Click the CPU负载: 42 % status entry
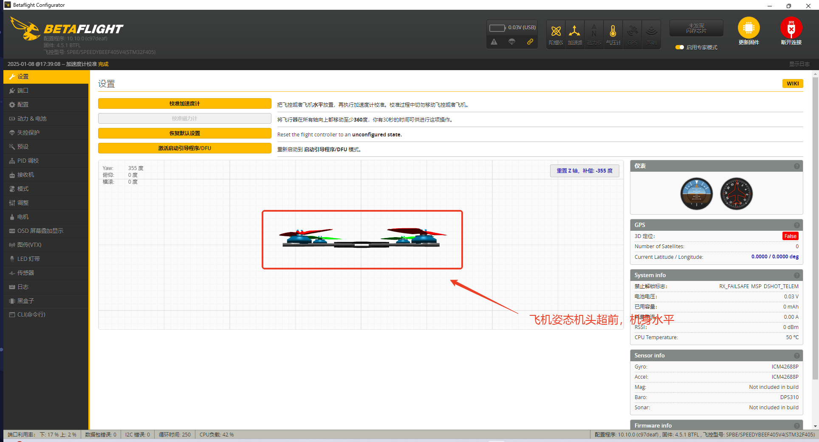The height and width of the screenshot is (442, 819). (217, 435)
